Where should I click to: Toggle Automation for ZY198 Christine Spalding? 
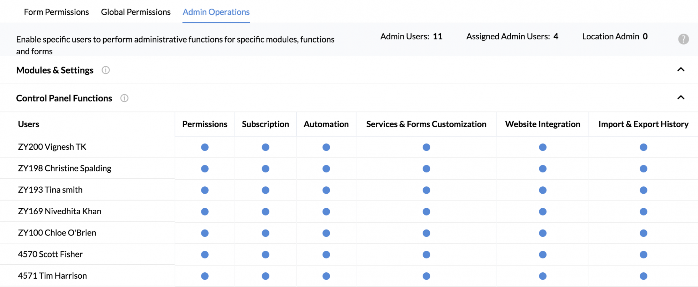coord(326,169)
